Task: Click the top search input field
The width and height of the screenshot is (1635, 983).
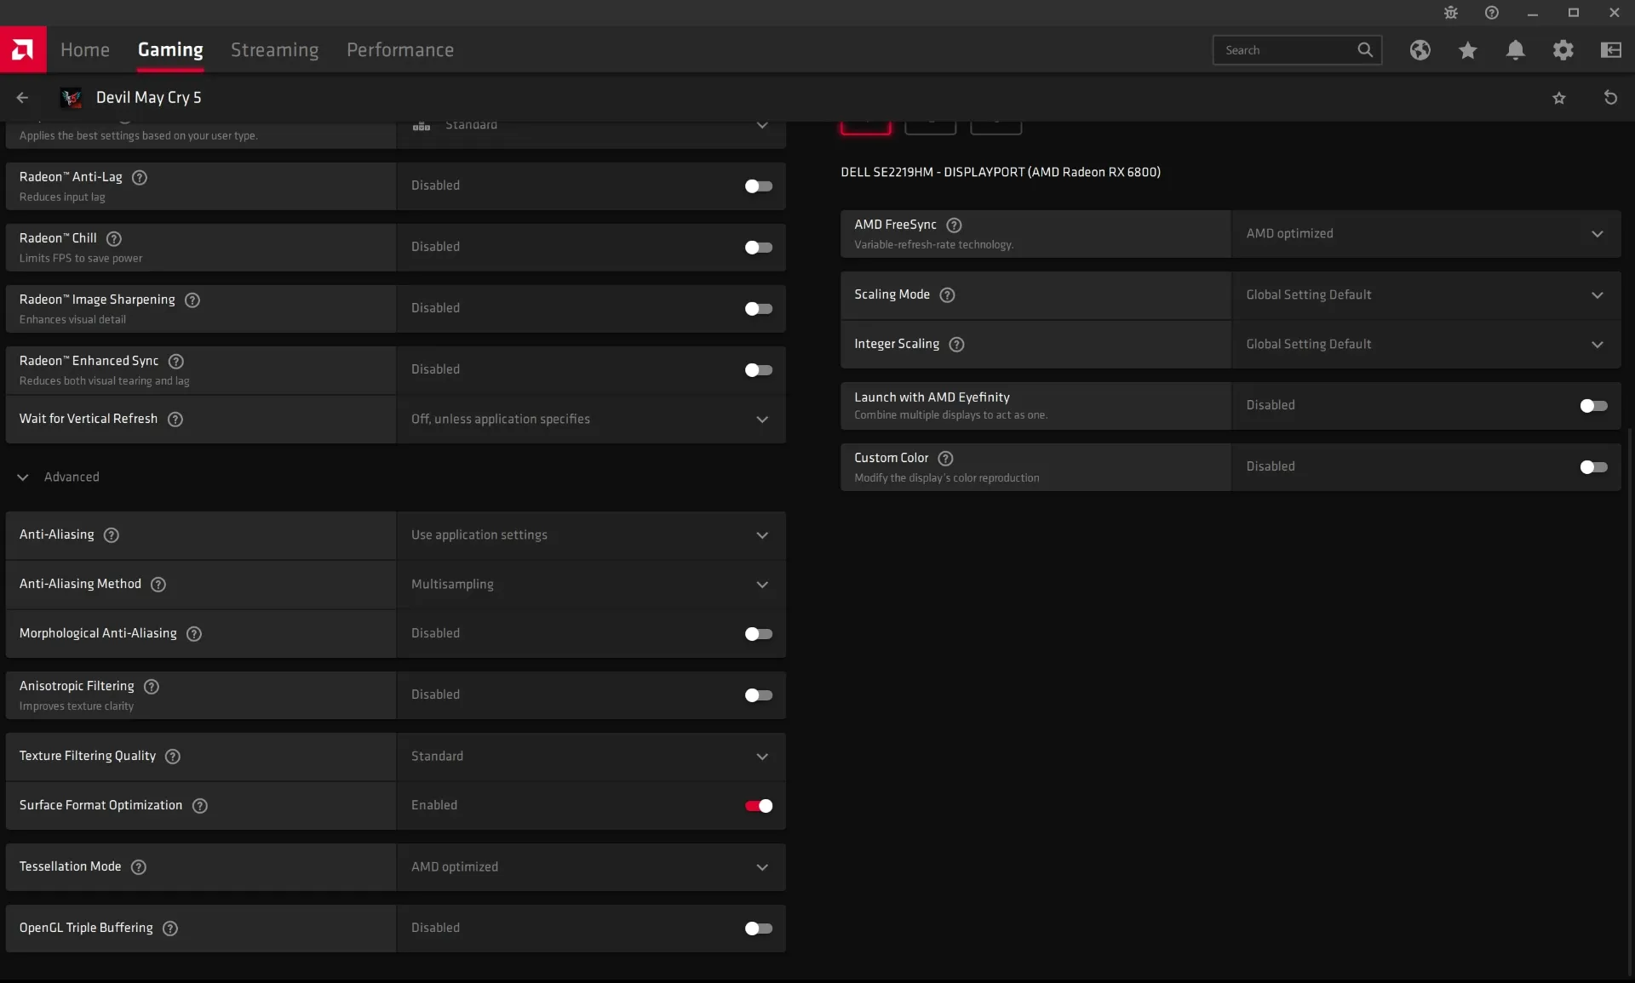Action: point(1285,49)
